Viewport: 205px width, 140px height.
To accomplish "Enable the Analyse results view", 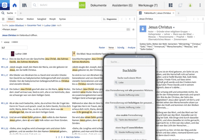I will point(131,47).
